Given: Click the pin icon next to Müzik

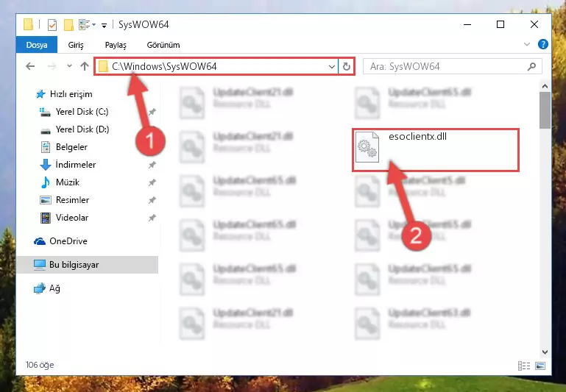Looking at the screenshot, I should 152,182.
